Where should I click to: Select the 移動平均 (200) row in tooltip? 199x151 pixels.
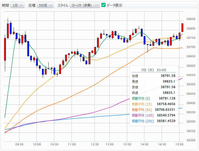click(153, 121)
